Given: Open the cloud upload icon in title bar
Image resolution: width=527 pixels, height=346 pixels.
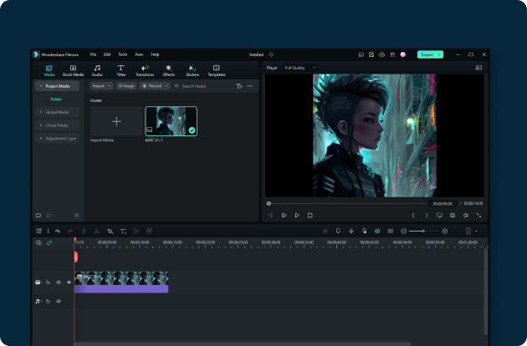Looking at the screenshot, I should pyautogui.click(x=381, y=54).
